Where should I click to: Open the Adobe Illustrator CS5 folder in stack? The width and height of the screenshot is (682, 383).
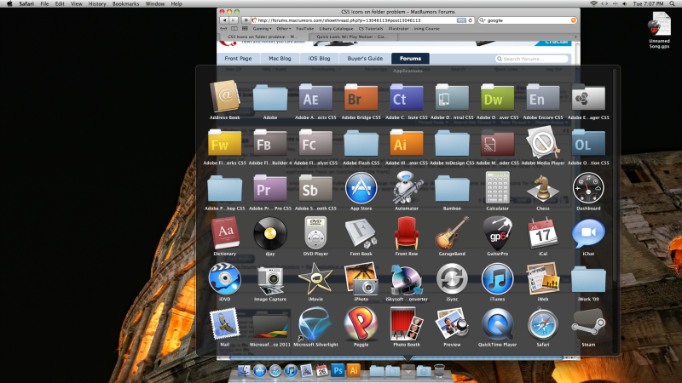(407, 143)
